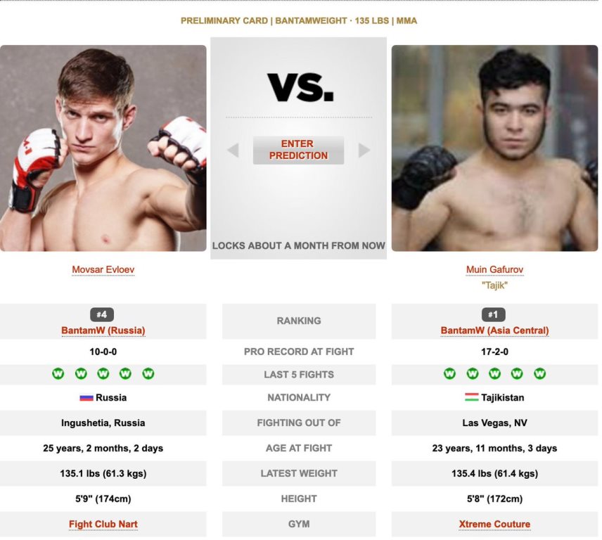Open the BantamW (Asia Central) ranking link
Viewport: 602px width, 540px height.
coord(494,330)
